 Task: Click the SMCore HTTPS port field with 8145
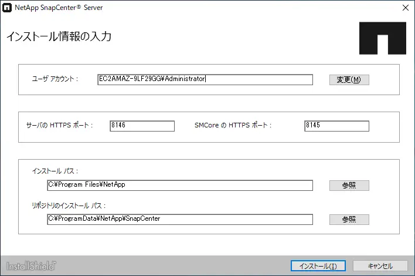click(336, 126)
